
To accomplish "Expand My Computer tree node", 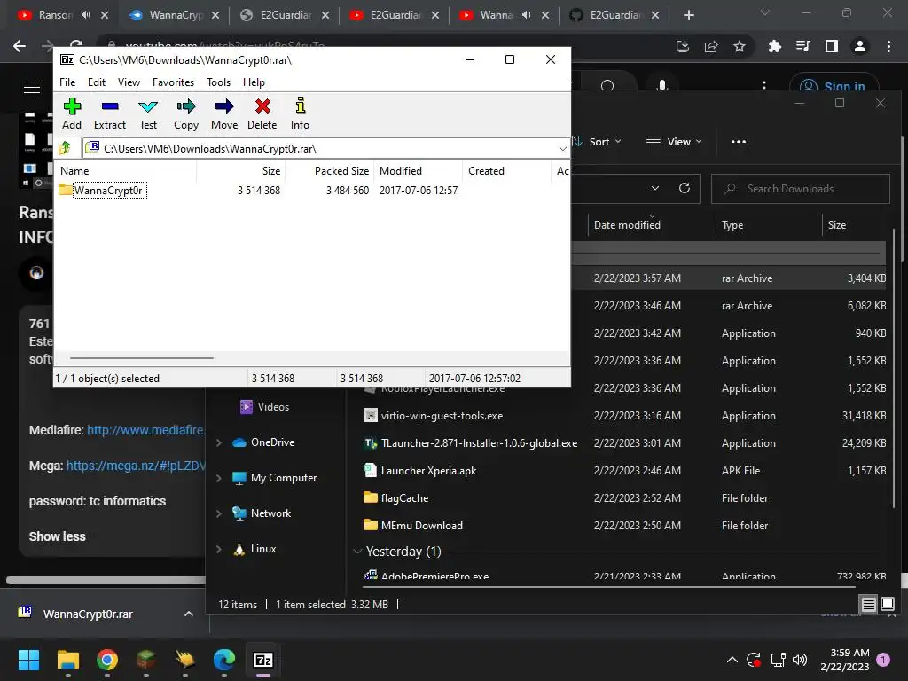I will click(x=219, y=478).
